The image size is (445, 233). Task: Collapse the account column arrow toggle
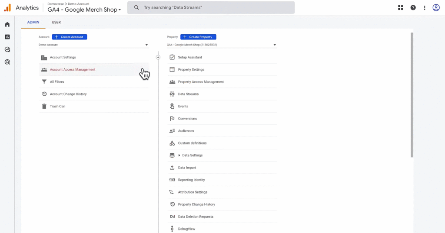click(158, 57)
